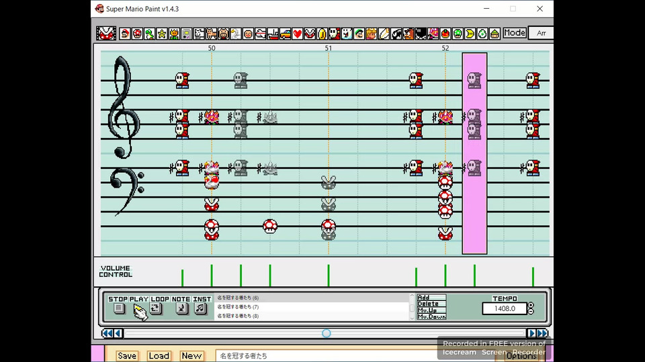This screenshot has height=362, width=645.
Task: Select the Koopa Shell instrument icon
Action: click(495, 34)
